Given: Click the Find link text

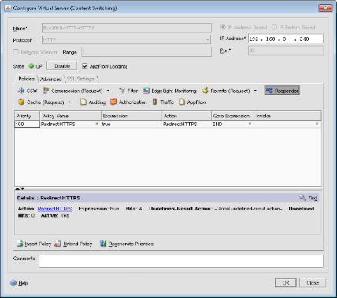Looking at the screenshot, I should pos(313,198).
